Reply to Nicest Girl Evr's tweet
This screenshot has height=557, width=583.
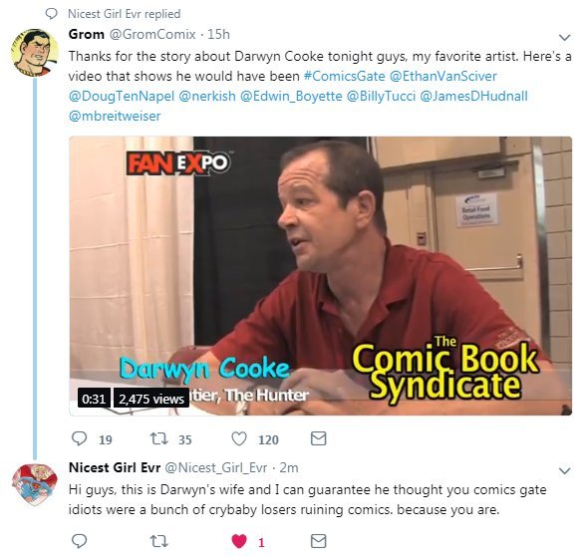tap(79, 541)
